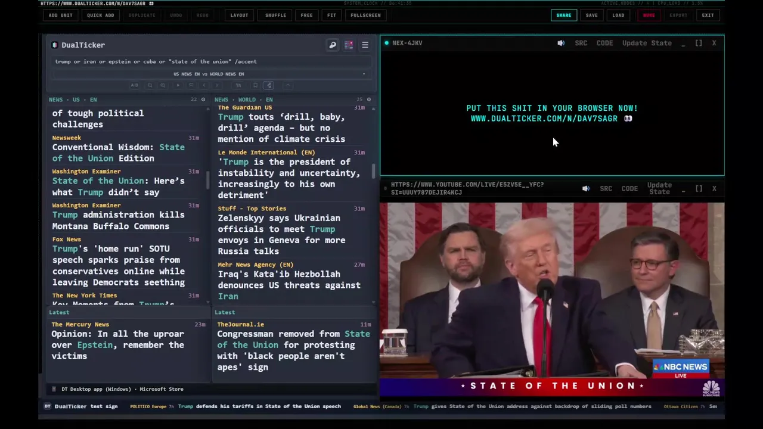Viewport: 763px width, 429px height.
Task: Open the DualTicker hamburger menu
Action: [x=365, y=45]
